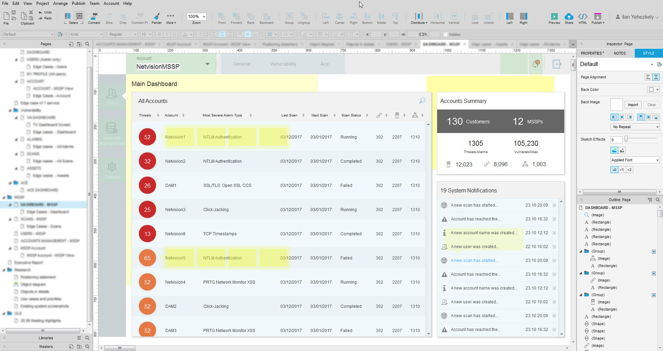
Task: Select +2 line width option
Action: coord(629,170)
